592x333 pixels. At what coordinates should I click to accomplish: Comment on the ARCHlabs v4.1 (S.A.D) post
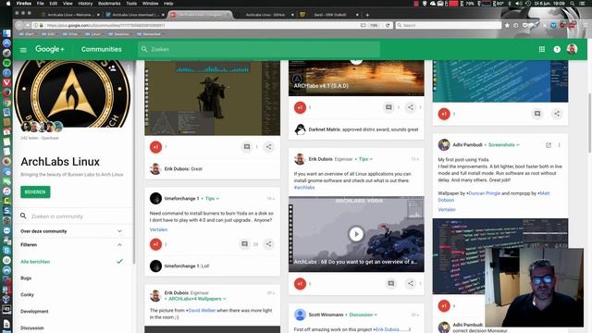(x=388, y=107)
